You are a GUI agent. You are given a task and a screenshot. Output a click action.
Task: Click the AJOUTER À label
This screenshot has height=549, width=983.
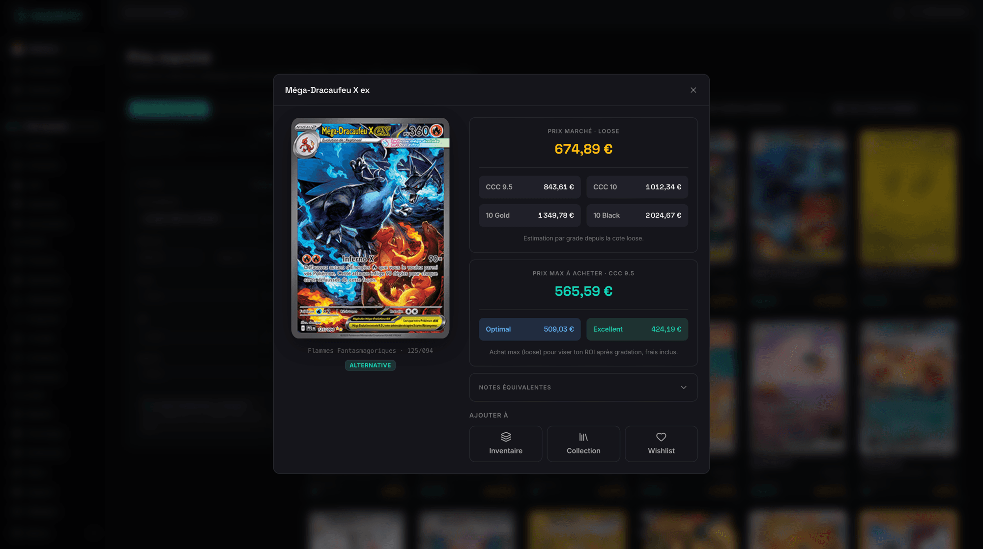coord(489,416)
